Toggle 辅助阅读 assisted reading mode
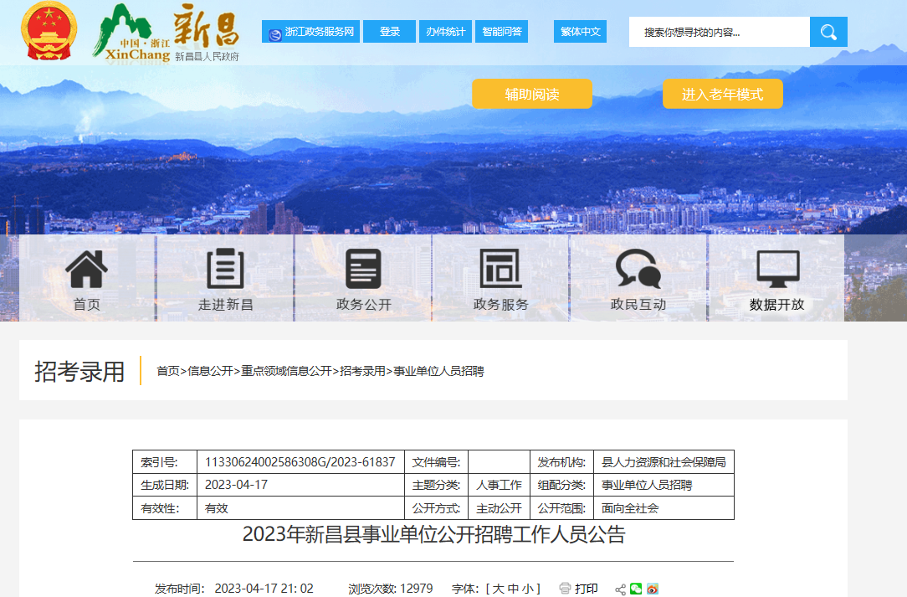The width and height of the screenshot is (907, 597). point(531,94)
